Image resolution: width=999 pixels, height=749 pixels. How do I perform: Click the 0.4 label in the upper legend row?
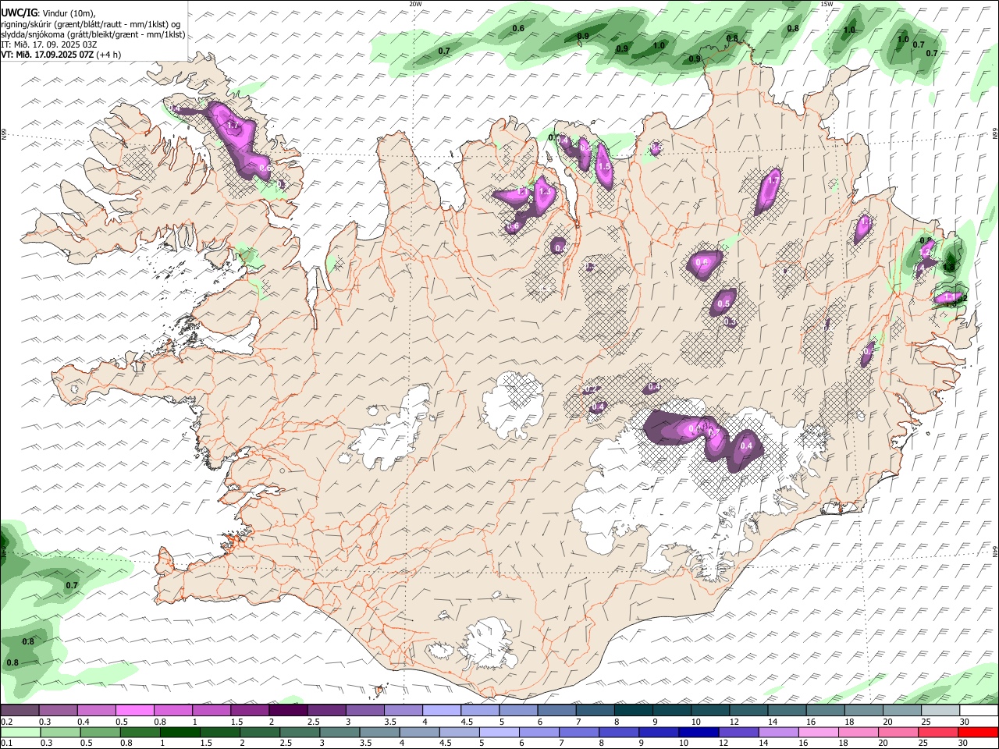point(83,722)
